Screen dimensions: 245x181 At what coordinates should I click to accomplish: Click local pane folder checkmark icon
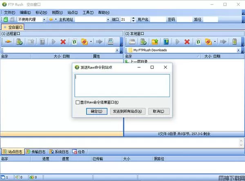pos(208,42)
